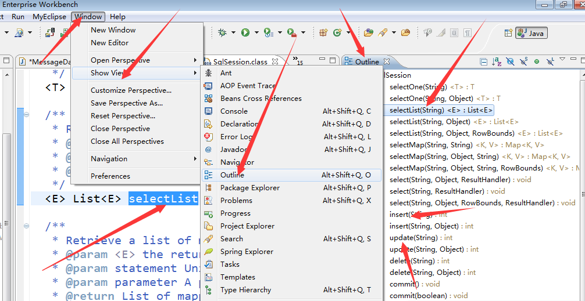Open the Outline view menu triangle

pyautogui.click(x=563, y=59)
